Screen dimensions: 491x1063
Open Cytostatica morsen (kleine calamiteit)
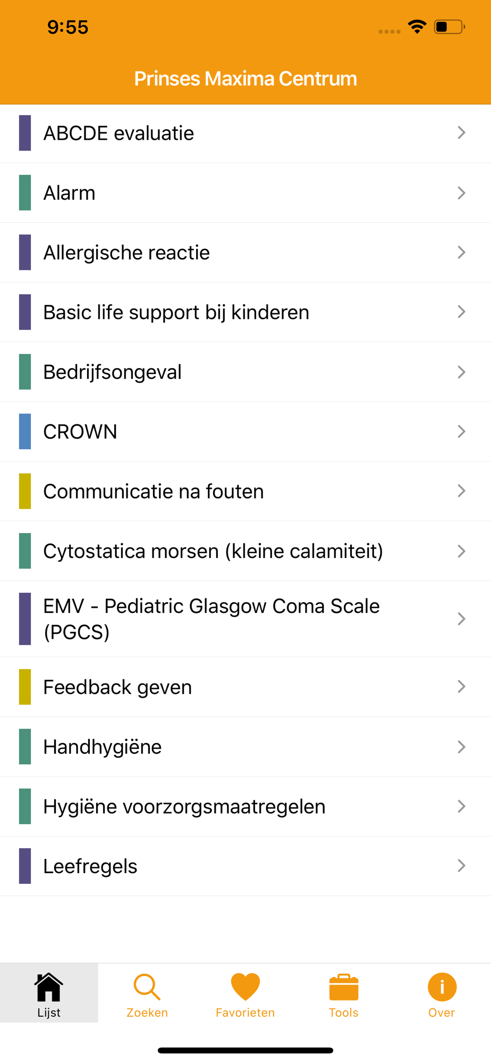click(x=245, y=551)
